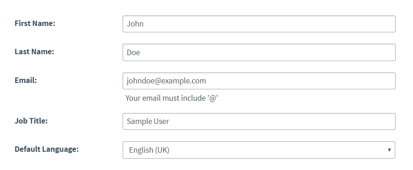This screenshot has height=170, width=413.
Task: Click the 'Default Language:' label
Action: pyautogui.click(x=46, y=149)
